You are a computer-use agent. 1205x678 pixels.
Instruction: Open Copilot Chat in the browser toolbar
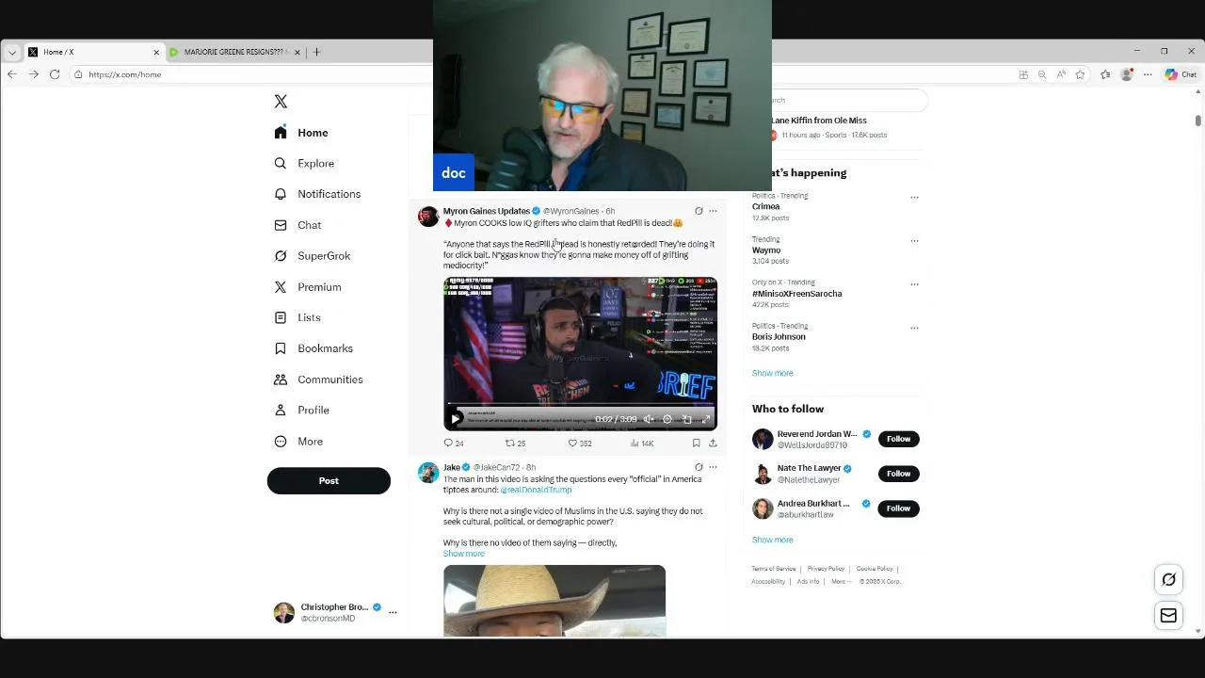[x=1181, y=74]
